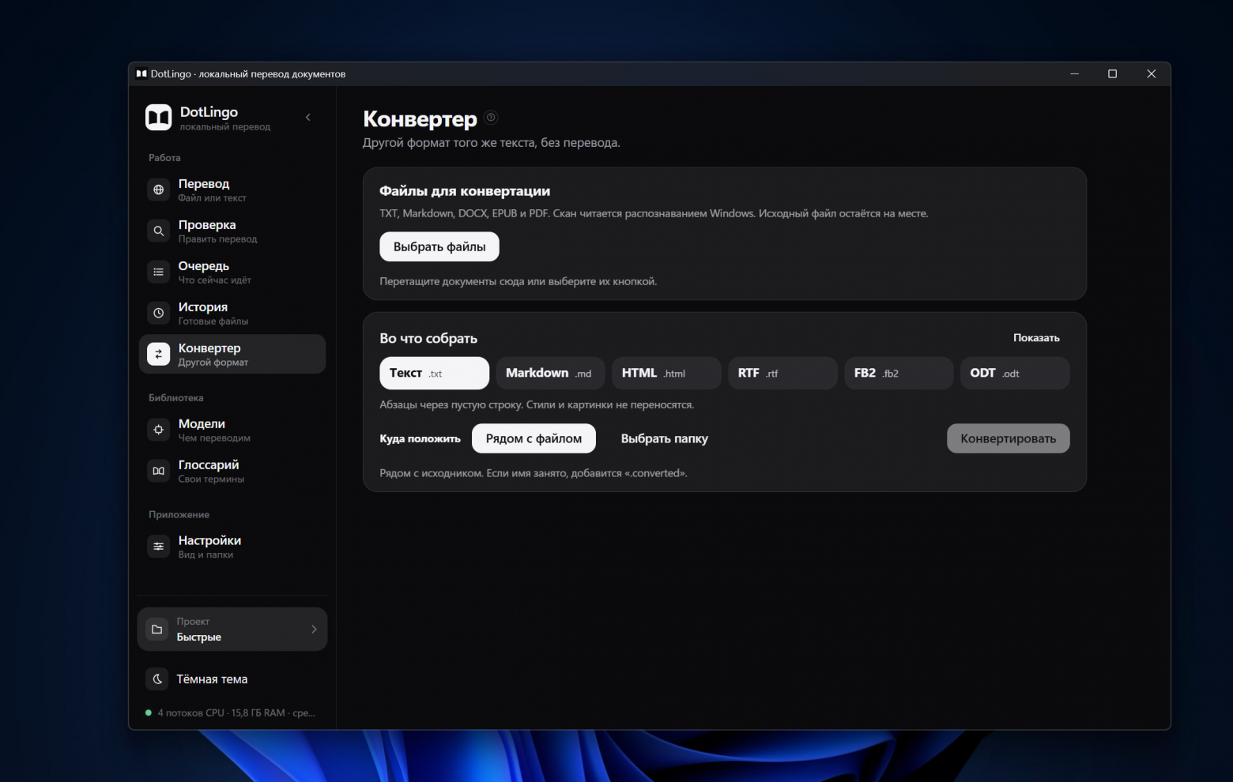Image resolution: width=1233 pixels, height=782 pixels.
Task: Open the help icon beside the Конвертер heading
Action: (491, 118)
